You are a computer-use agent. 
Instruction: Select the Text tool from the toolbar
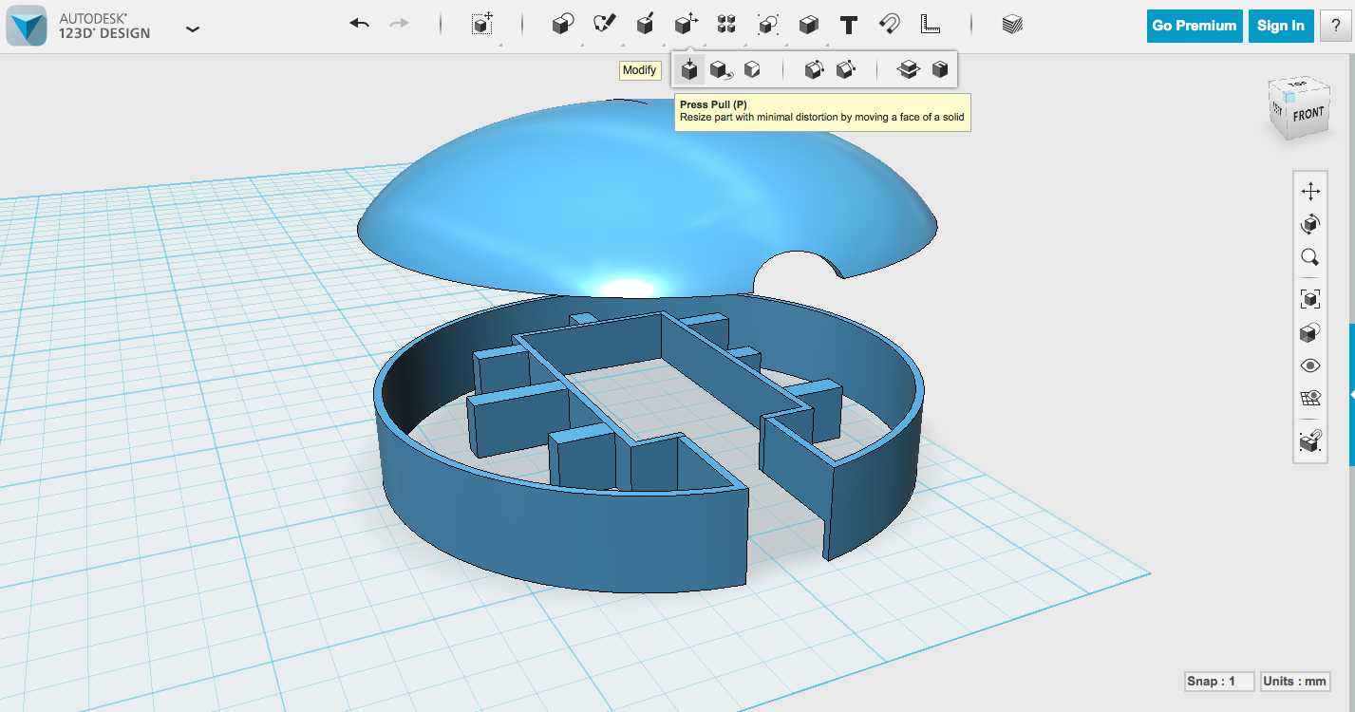pyautogui.click(x=849, y=26)
